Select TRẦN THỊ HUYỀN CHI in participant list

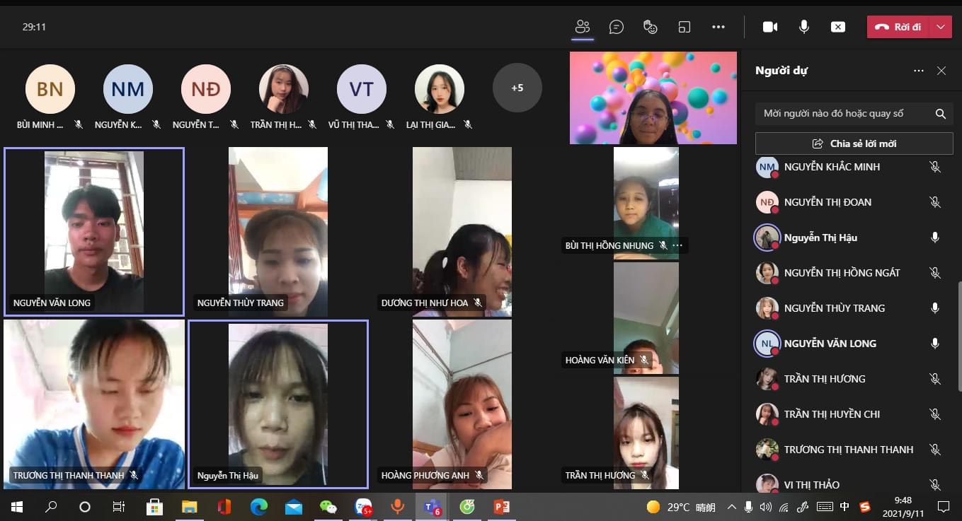click(x=832, y=414)
